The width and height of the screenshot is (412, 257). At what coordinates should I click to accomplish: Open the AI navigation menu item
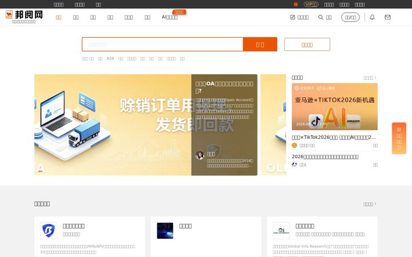coord(169,17)
